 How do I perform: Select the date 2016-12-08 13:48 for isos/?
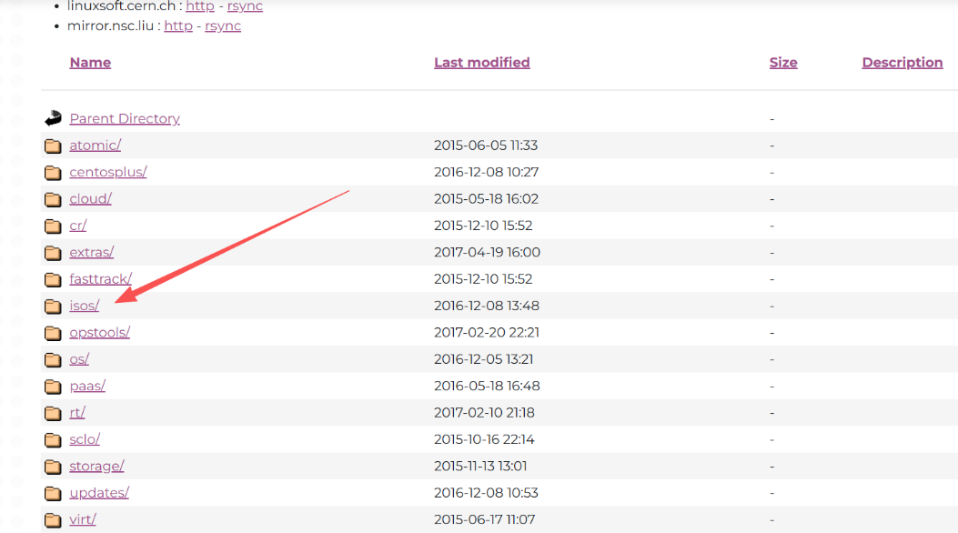tap(487, 306)
